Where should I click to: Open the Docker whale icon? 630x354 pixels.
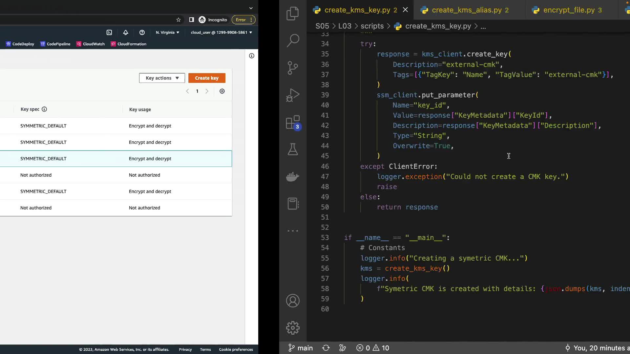(293, 177)
